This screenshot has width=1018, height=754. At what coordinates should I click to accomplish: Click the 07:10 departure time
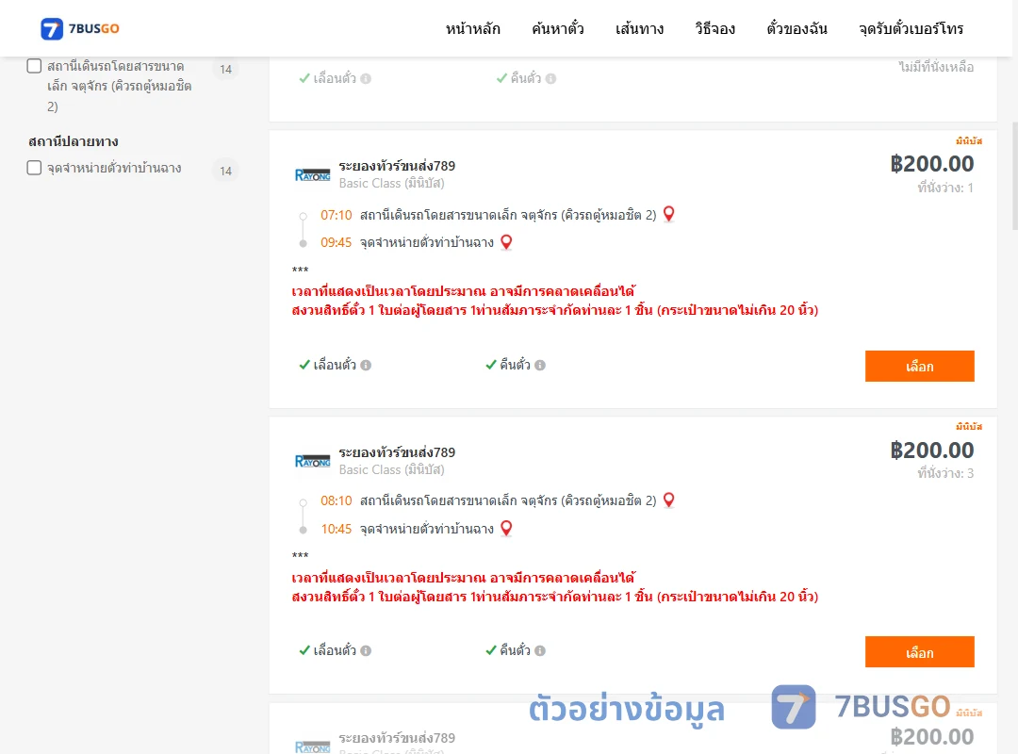tap(336, 215)
